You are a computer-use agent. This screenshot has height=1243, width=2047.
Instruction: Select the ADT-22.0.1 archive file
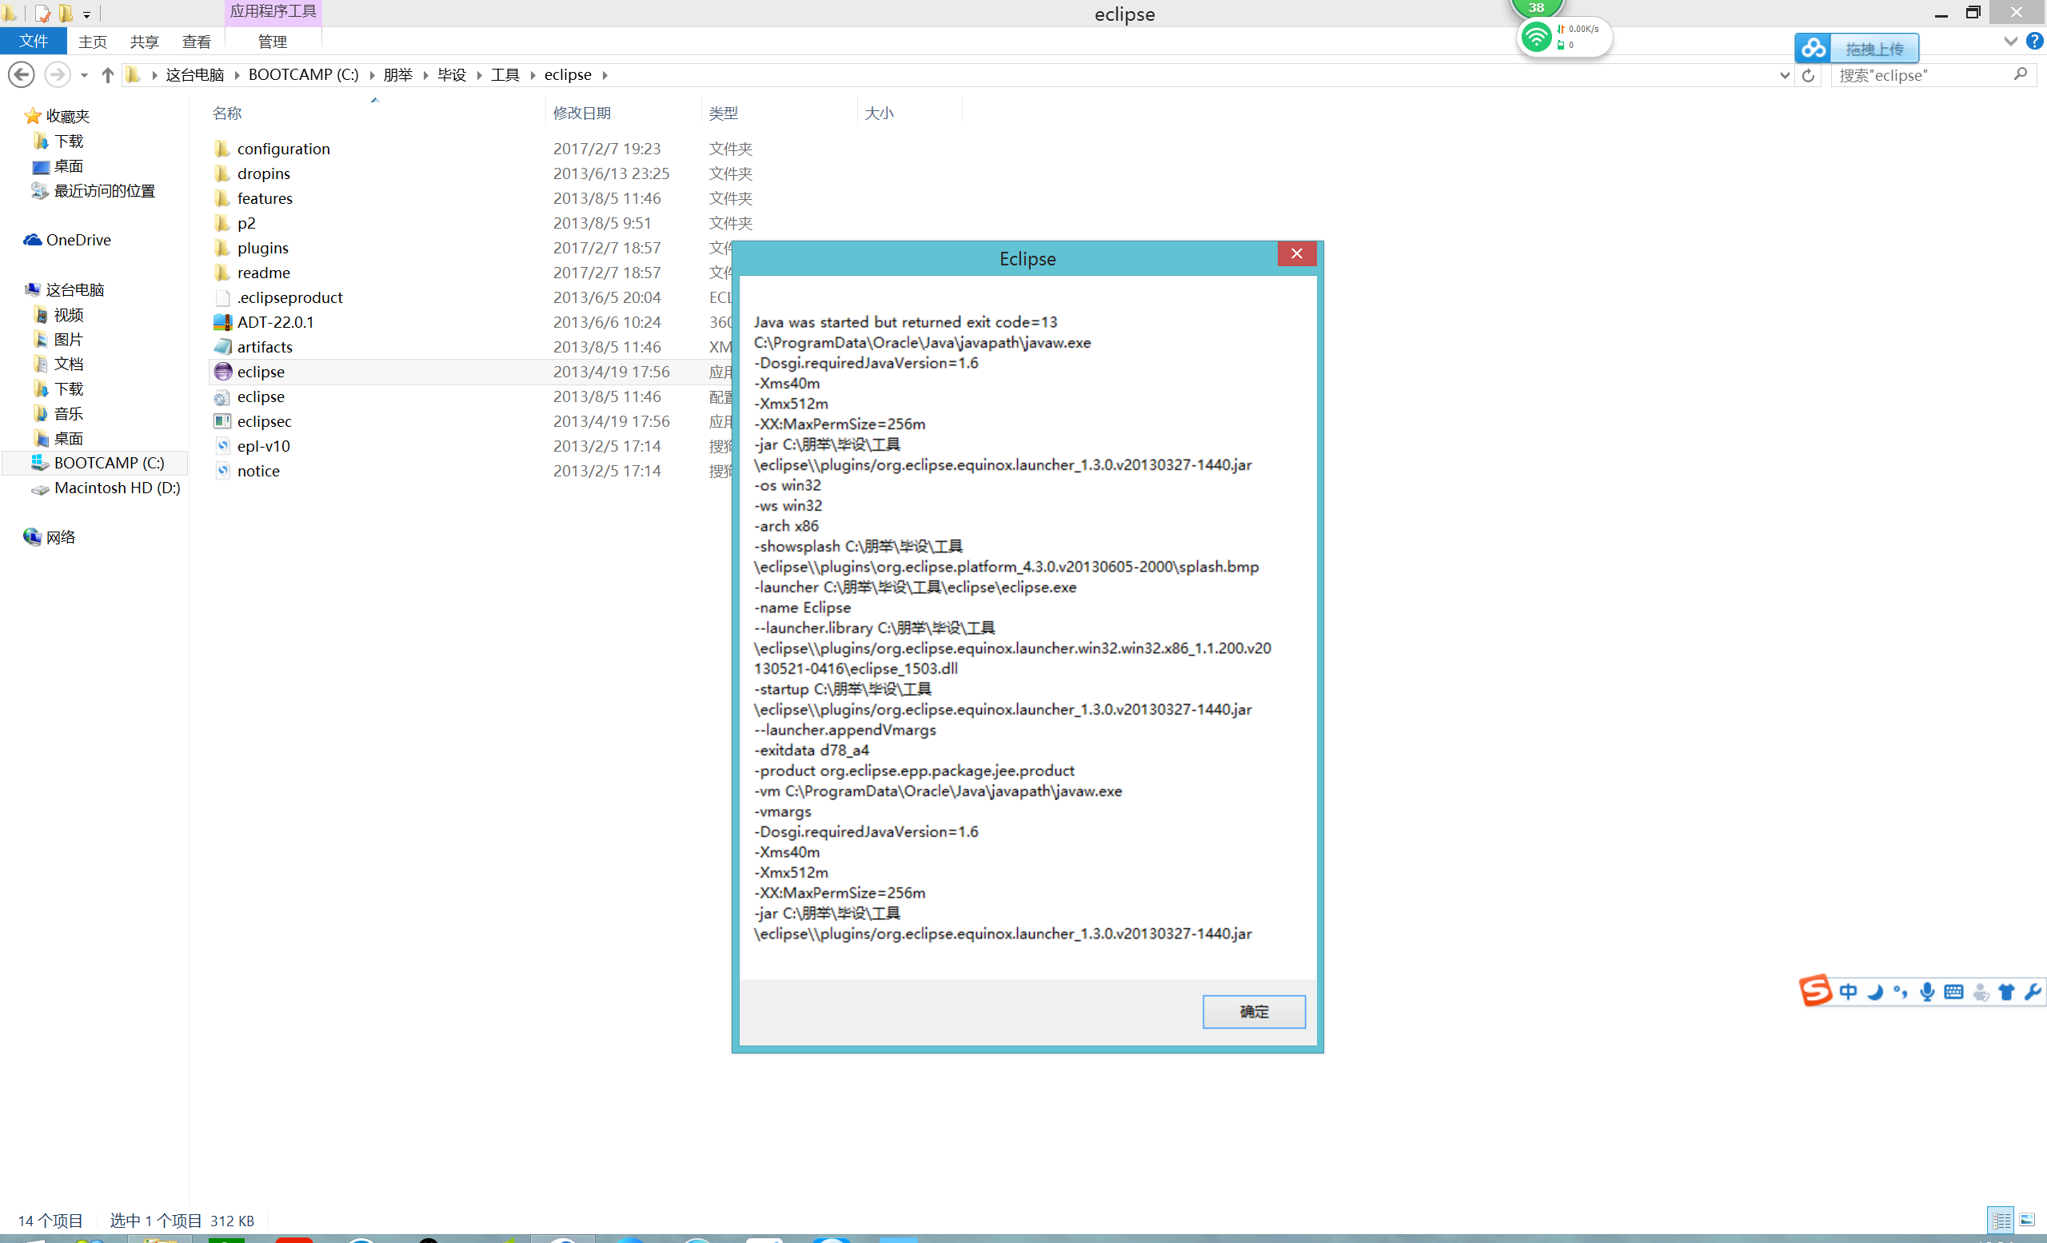tap(275, 322)
